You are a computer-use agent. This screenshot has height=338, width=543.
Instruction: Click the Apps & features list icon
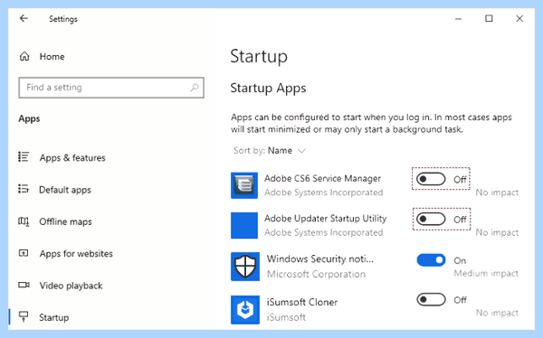(24, 157)
